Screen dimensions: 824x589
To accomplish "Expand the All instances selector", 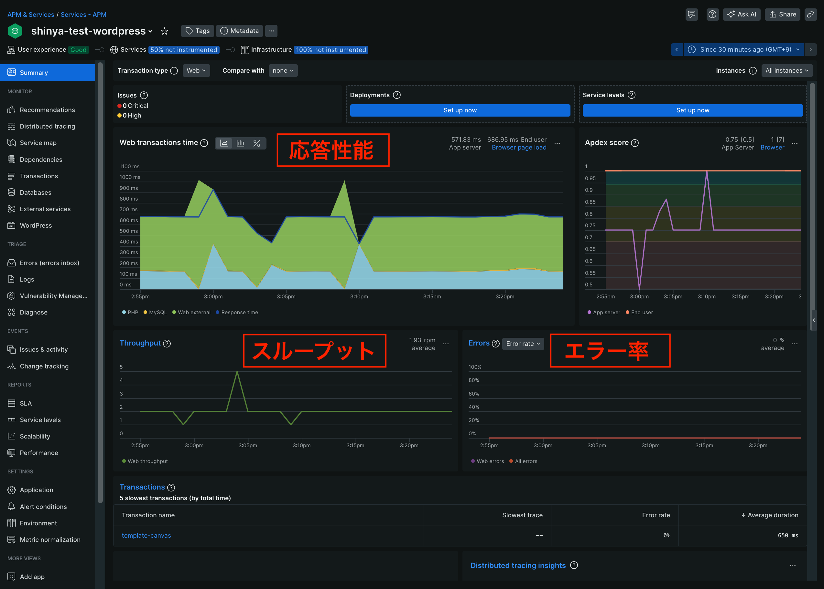I will click(786, 70).
